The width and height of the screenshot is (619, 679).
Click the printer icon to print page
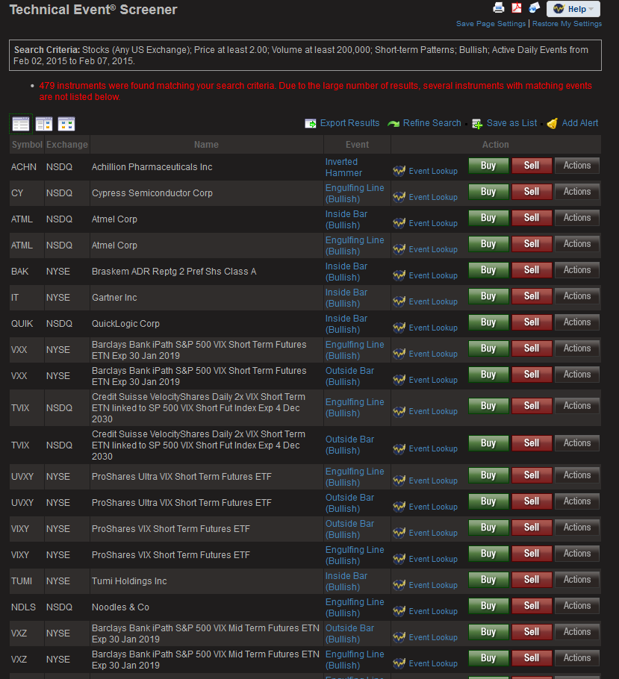(x=499, y=8)
